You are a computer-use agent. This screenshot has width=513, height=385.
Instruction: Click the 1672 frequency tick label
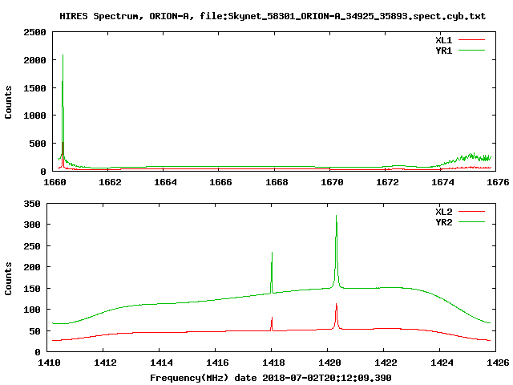click(x=387, y=182)
